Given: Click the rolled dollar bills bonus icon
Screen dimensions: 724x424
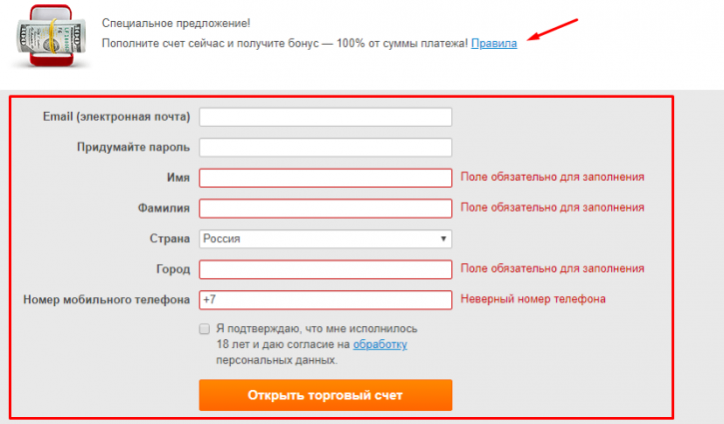Looking at the screenshot, I should pyautogui.click(x=51, y=36).
